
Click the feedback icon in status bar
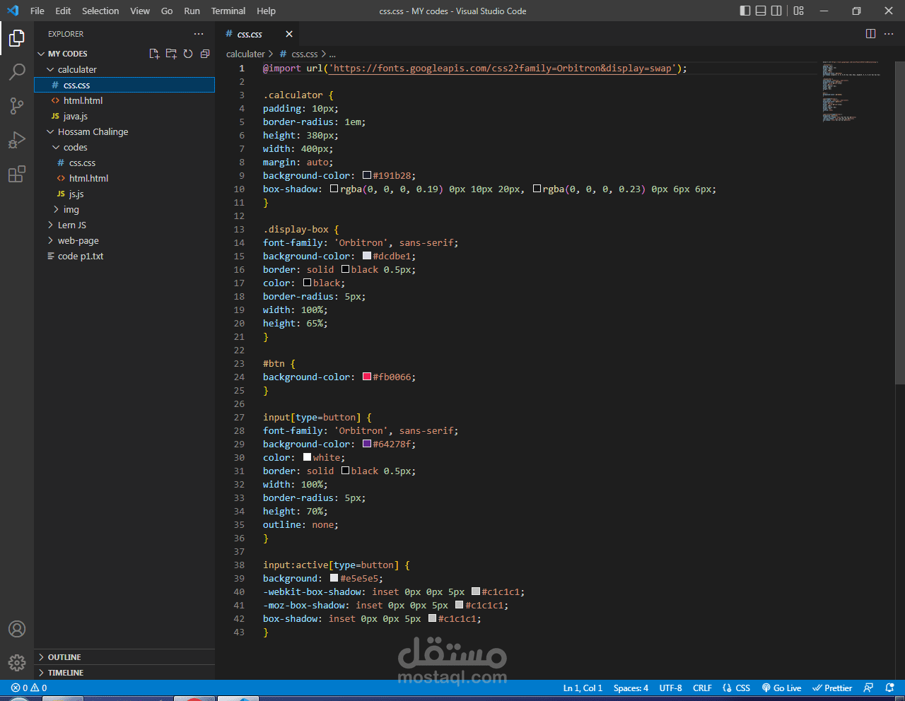point(868,688)
